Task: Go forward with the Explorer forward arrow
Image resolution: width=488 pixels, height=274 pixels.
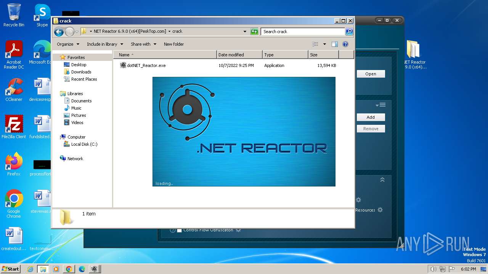Action: pyautogui.click(x=69, y=32)
